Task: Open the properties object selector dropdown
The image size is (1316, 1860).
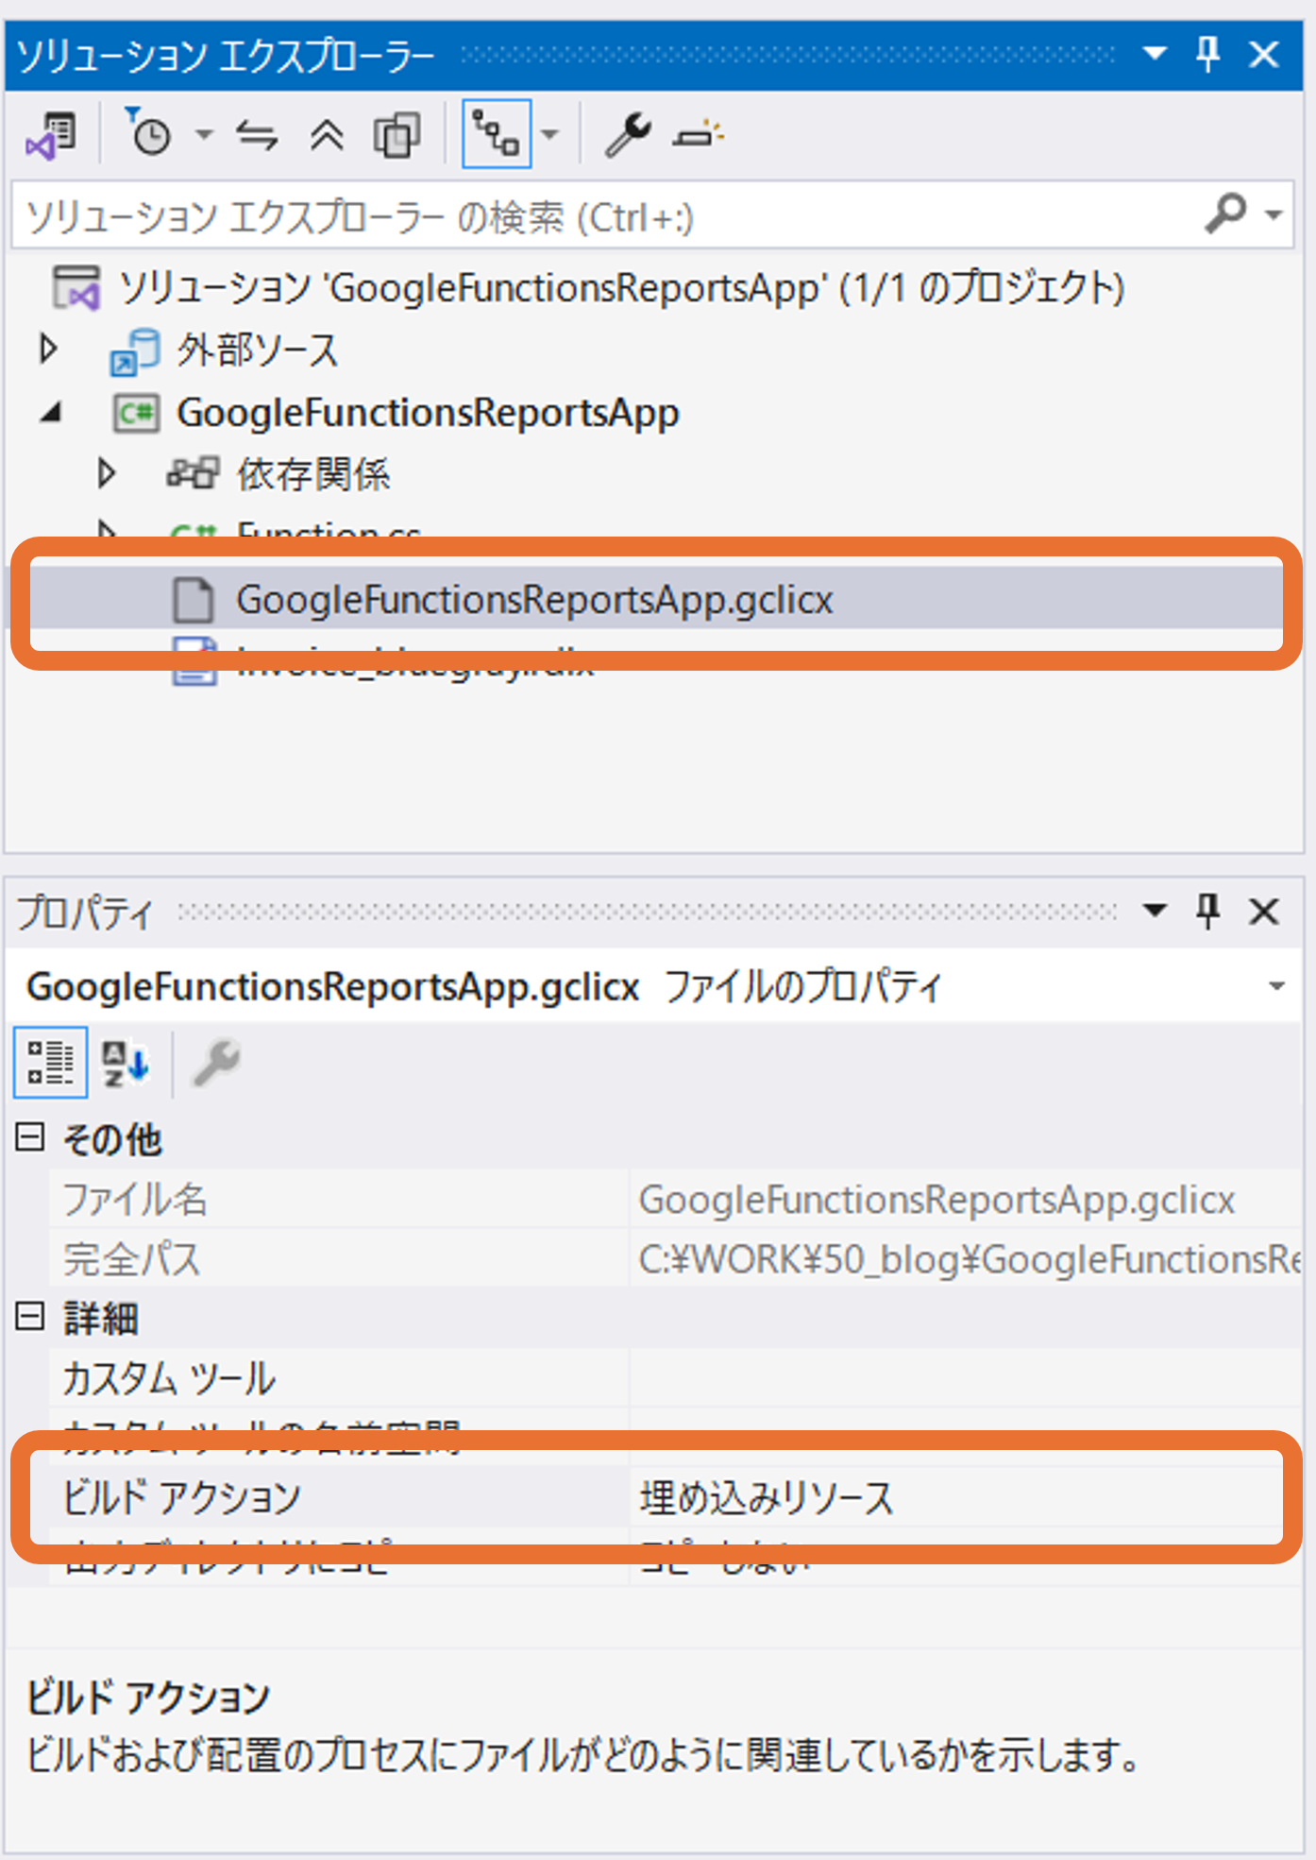Action: 1275,987
